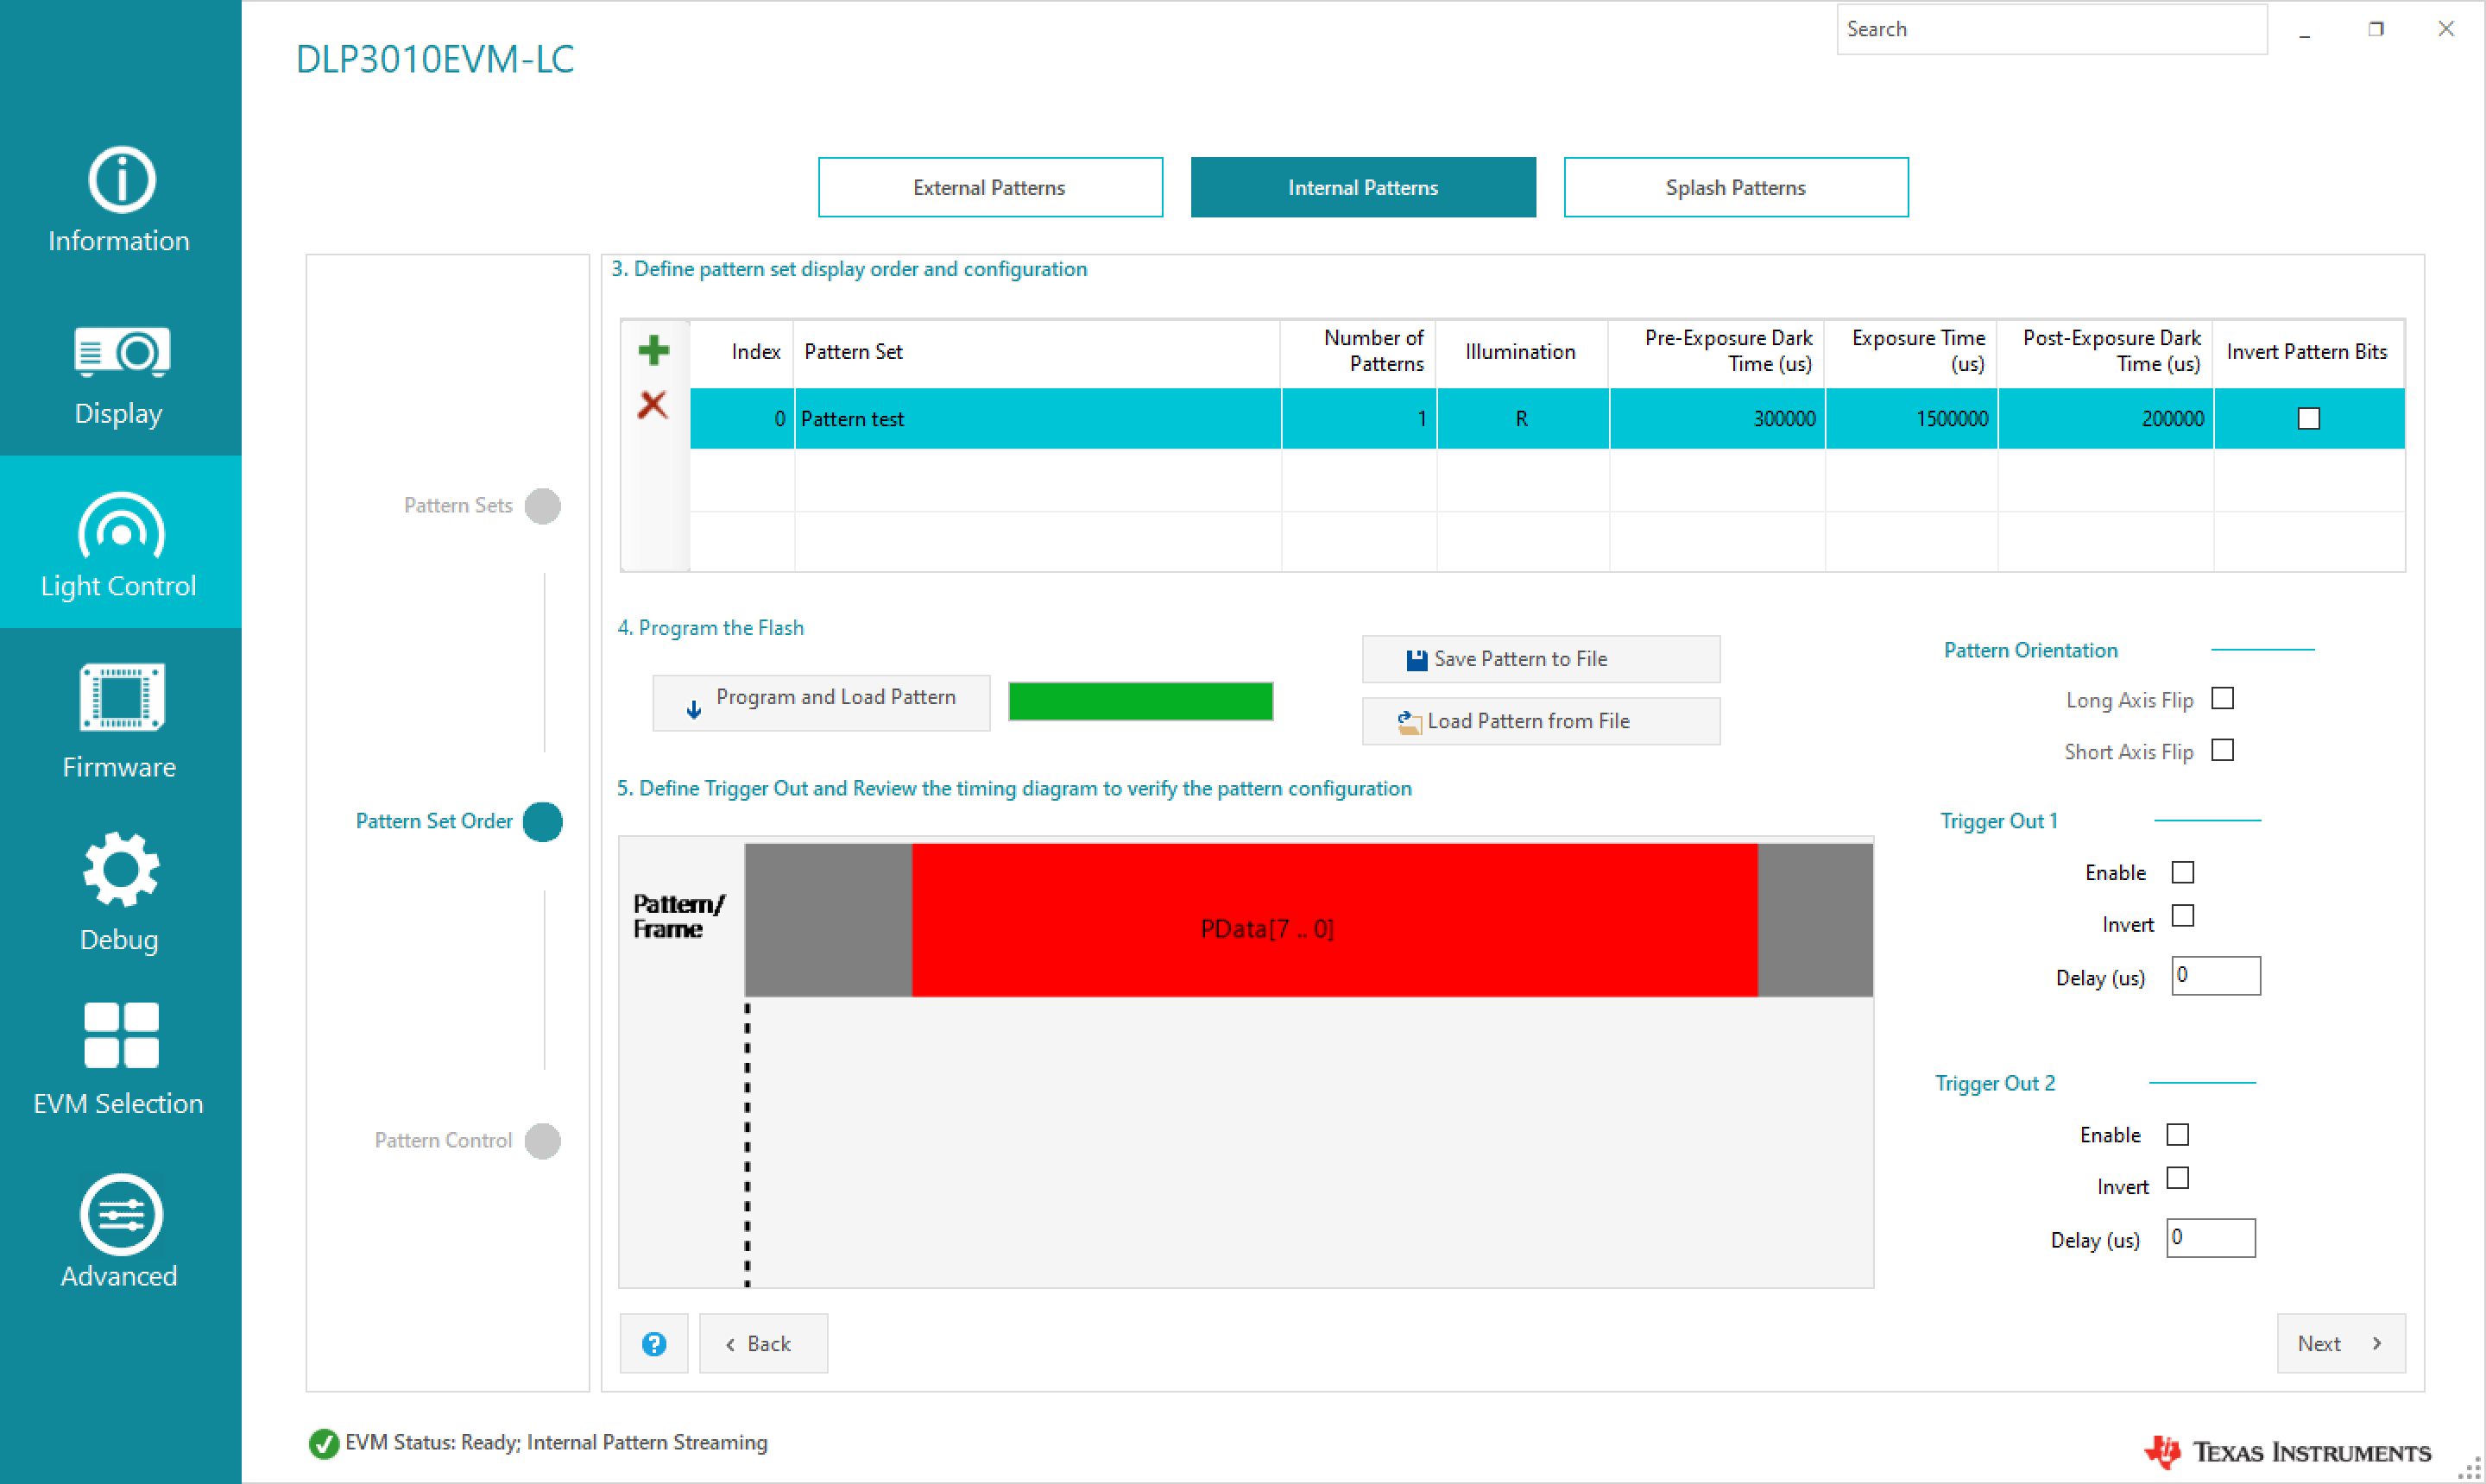The image size is (2486, 1484).
Task: Click the blue help question mark icon
Action: click(653, 1343)
